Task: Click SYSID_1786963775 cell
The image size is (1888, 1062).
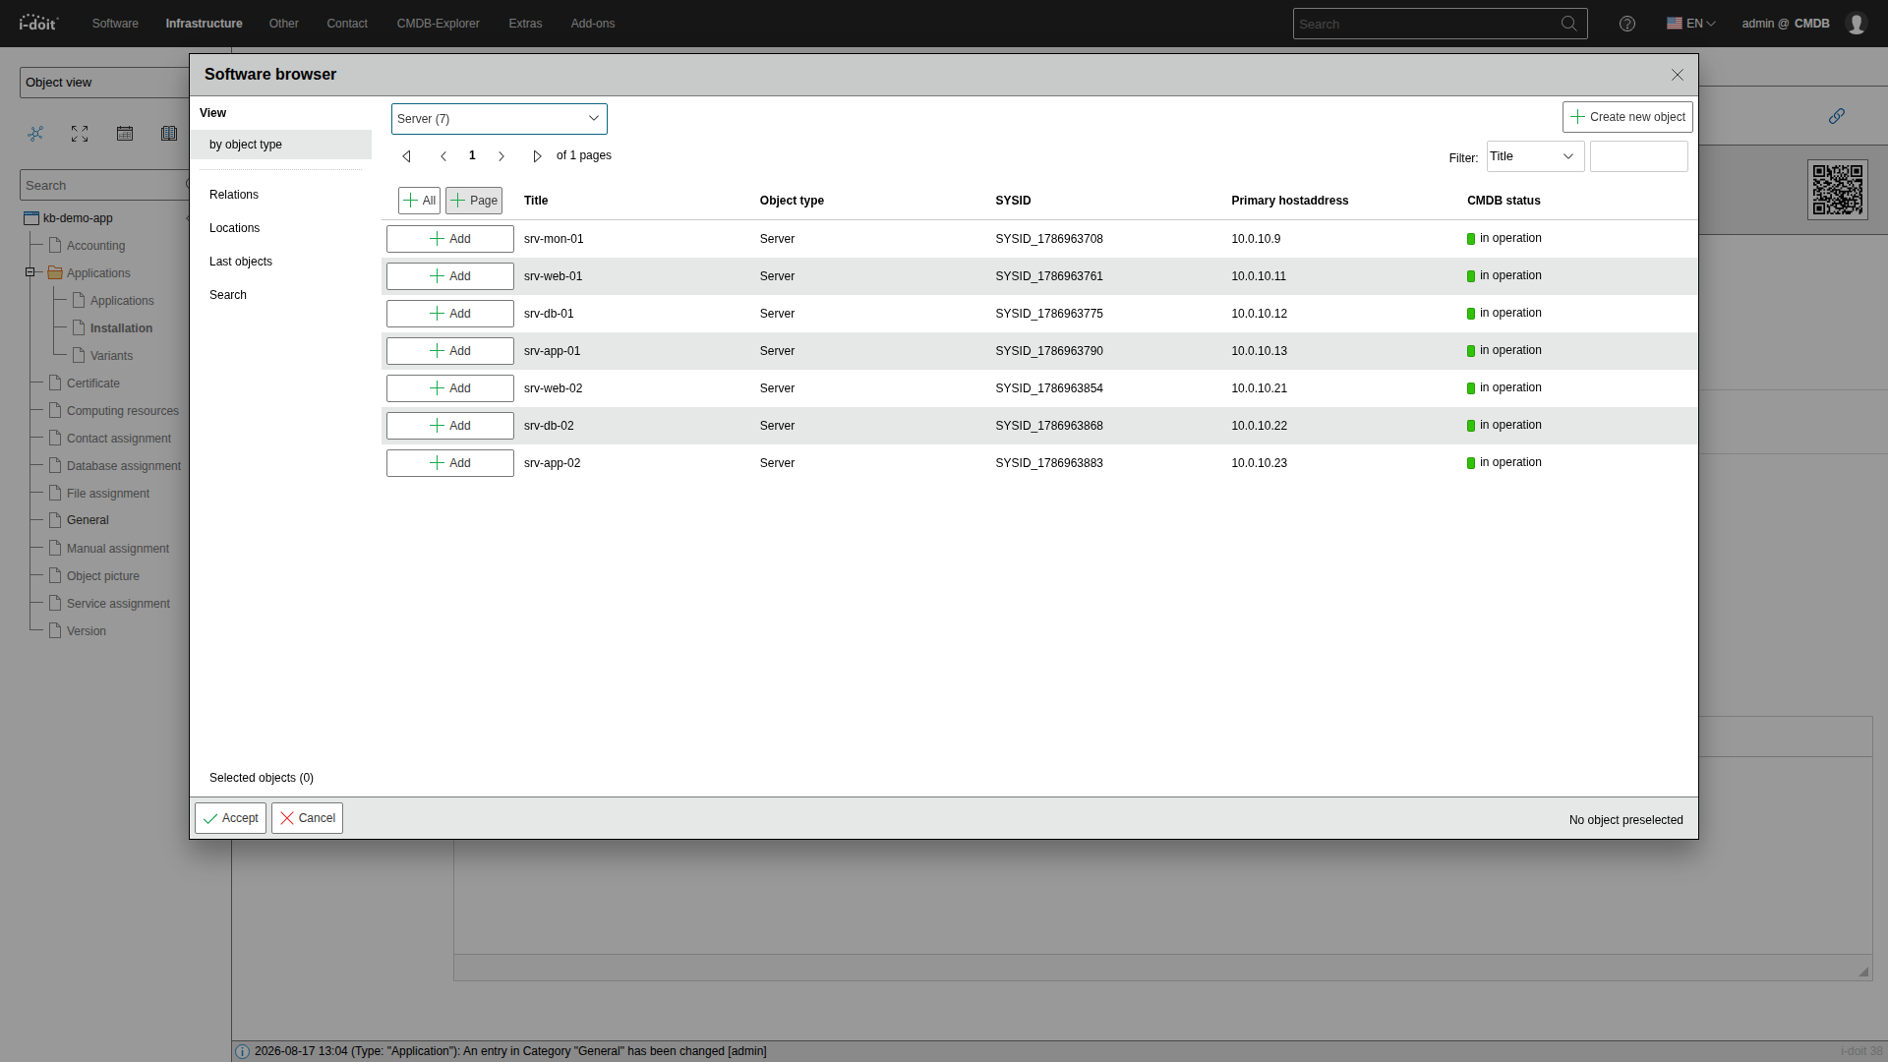Action: coord(1049,314)
